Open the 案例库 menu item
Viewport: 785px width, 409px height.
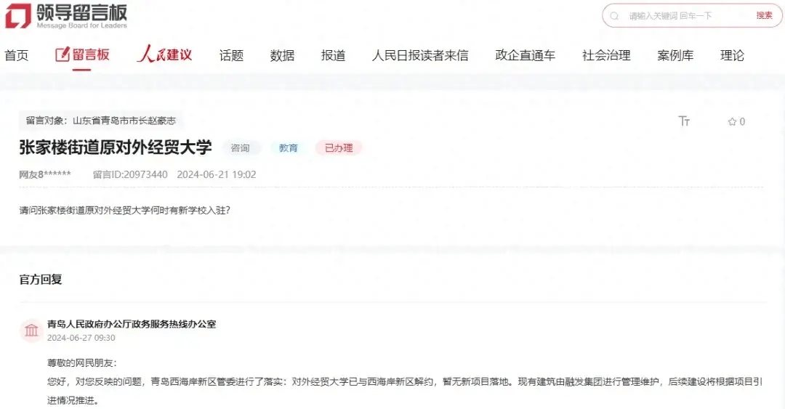675,55
